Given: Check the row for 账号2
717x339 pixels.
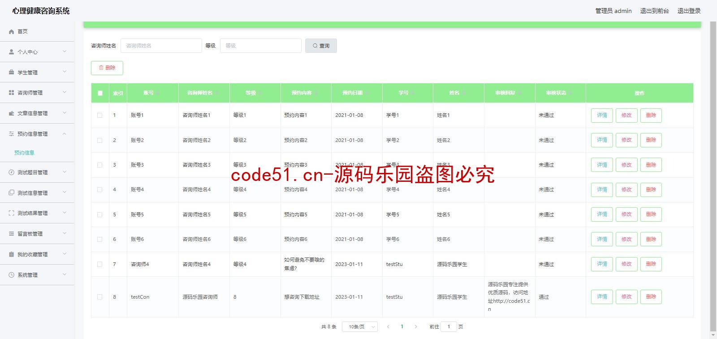Looking at the screenshot, I should [100, 140].
